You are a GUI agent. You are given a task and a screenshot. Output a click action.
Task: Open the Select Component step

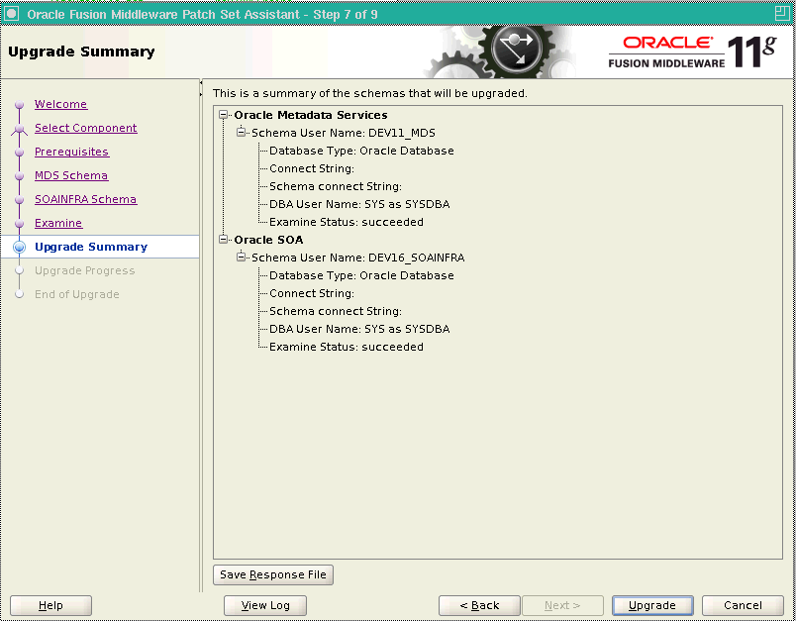86,128
